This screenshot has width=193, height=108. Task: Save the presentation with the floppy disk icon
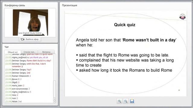(132, 101)
